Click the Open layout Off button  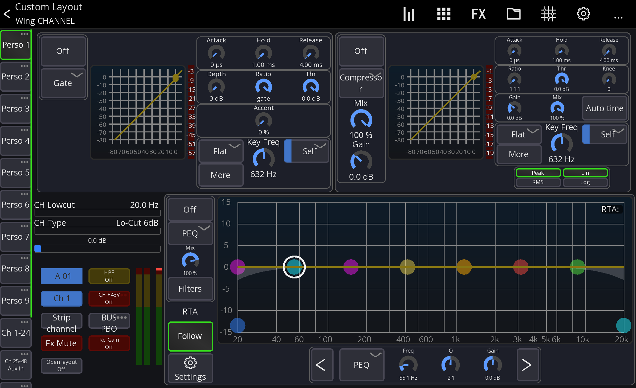tap(61, 365)
